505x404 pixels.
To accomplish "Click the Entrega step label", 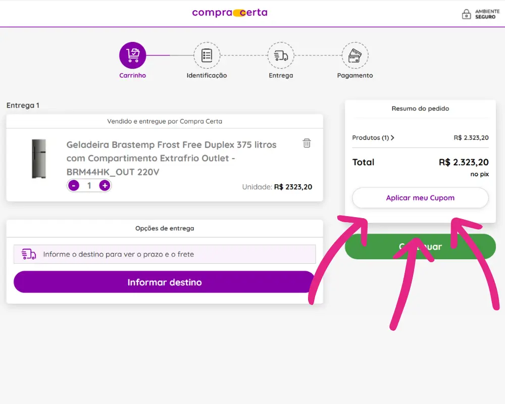I will click(281, 75).
